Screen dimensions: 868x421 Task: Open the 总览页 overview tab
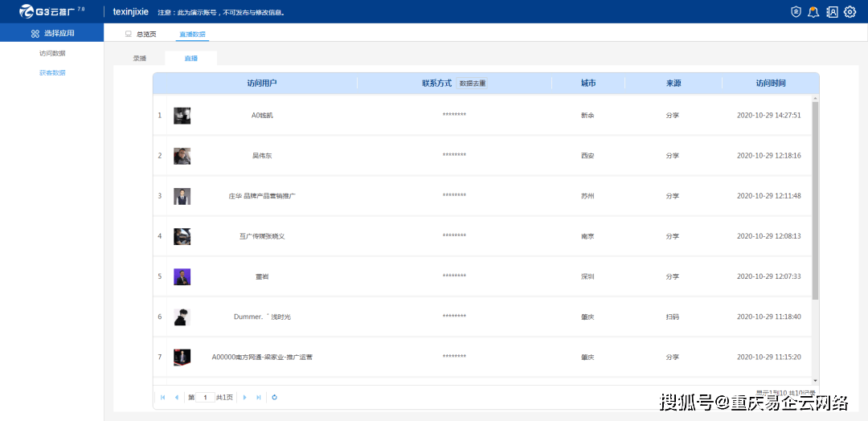pyautogui.click(x=141, y=35)
